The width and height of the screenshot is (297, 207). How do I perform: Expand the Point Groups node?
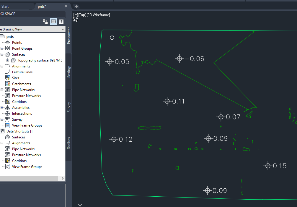2,48
